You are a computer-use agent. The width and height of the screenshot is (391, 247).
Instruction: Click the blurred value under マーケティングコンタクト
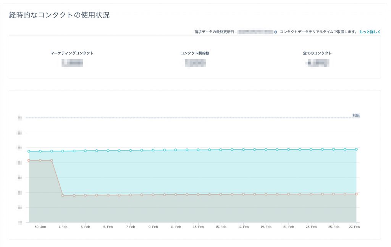point(72,63)
